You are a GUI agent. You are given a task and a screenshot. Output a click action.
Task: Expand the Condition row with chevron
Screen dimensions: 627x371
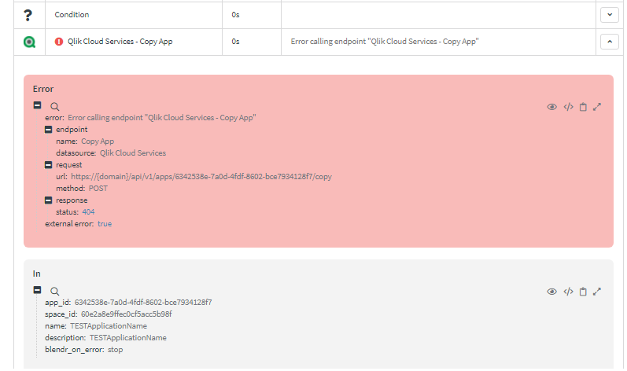[609, 14]
